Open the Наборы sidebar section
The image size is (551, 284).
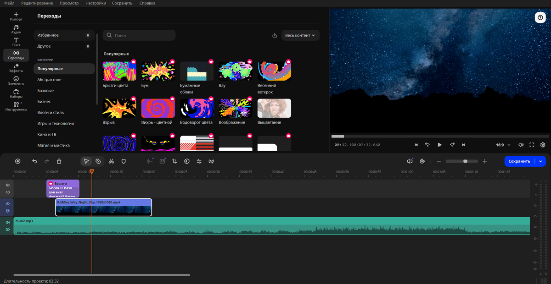click(16, 93)
